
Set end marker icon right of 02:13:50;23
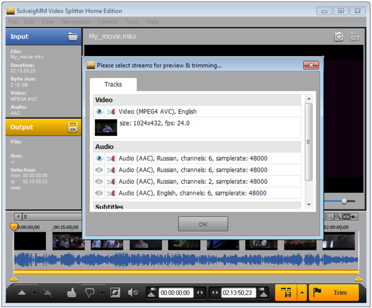(263, 293)
